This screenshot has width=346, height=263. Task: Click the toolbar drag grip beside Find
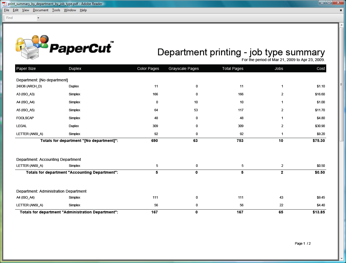pos(4,18)
